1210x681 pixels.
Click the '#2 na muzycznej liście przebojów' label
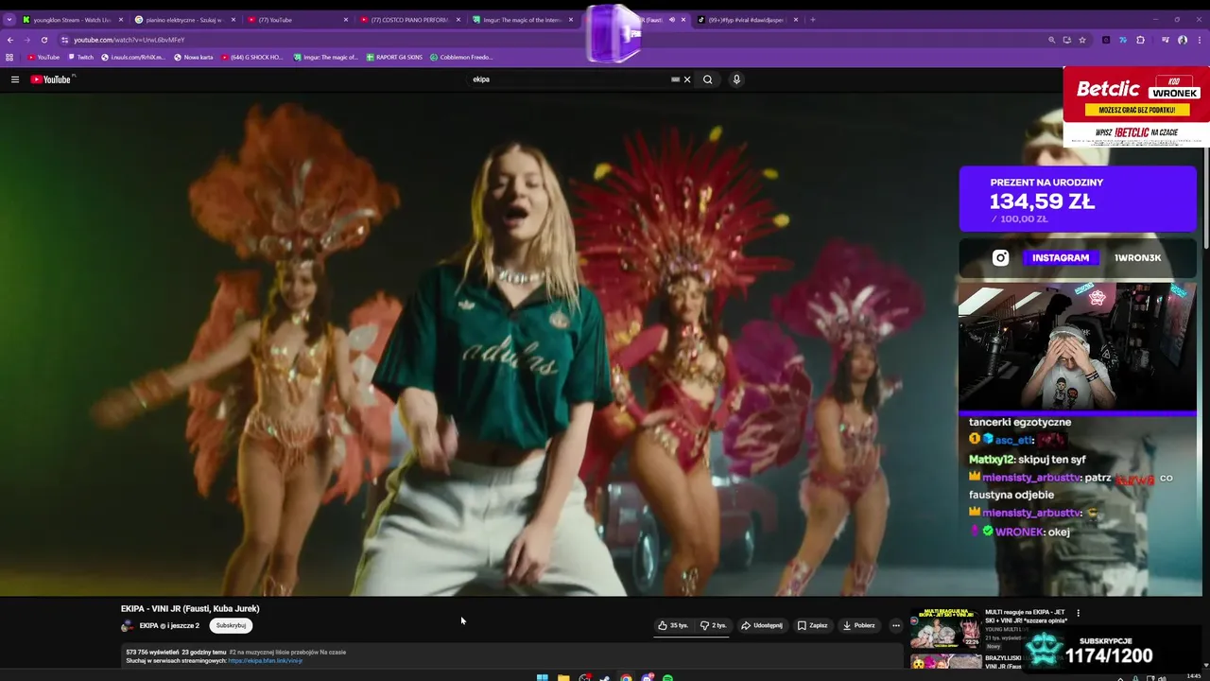click(286, 652)
